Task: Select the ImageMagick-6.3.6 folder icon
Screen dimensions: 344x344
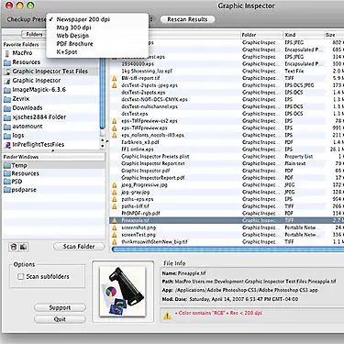Action: [7, 90]
